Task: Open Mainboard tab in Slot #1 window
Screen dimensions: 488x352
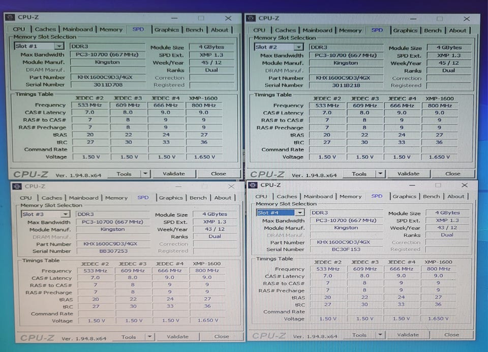Action: coord(78,29)
